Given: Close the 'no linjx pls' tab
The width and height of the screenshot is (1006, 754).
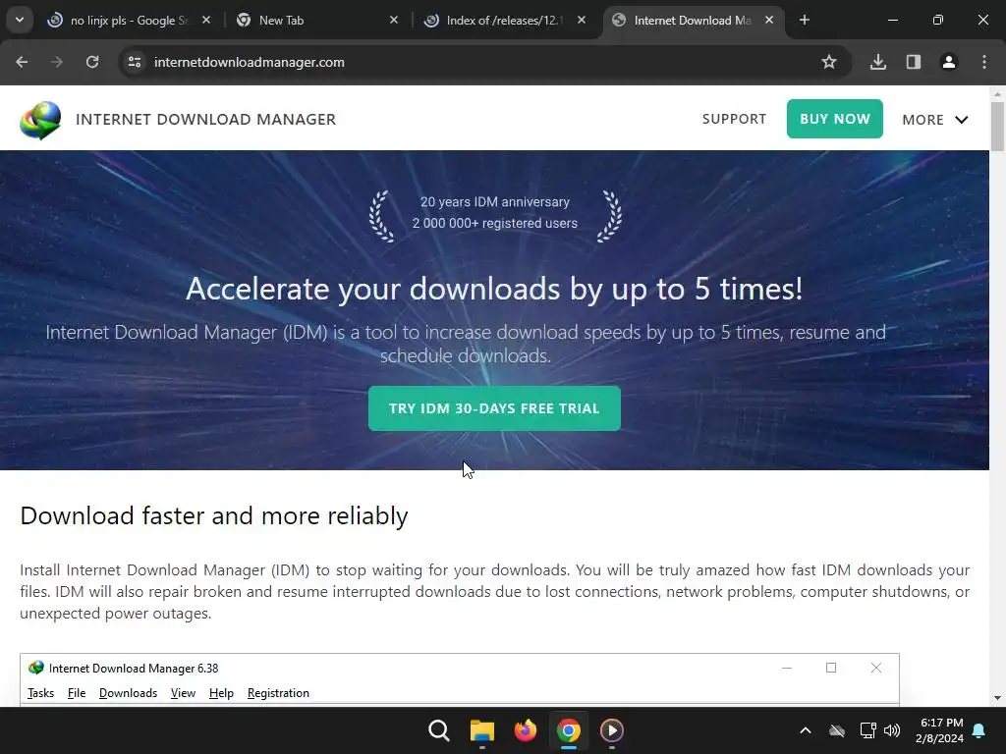Looking at the screenshot, I should (x=206, y=20).
